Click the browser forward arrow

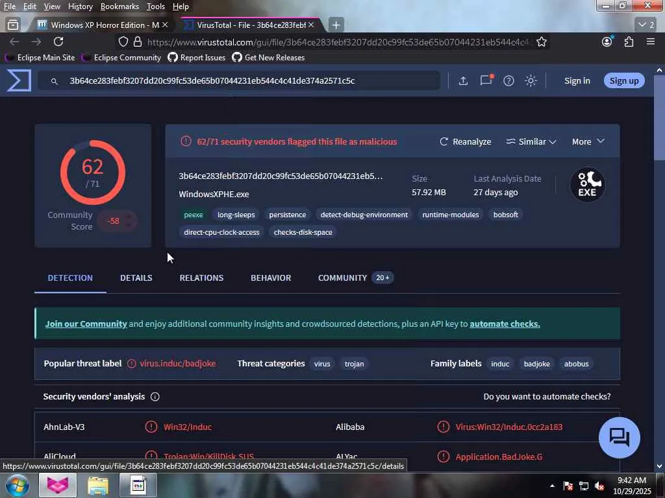[x=36, y=41]
